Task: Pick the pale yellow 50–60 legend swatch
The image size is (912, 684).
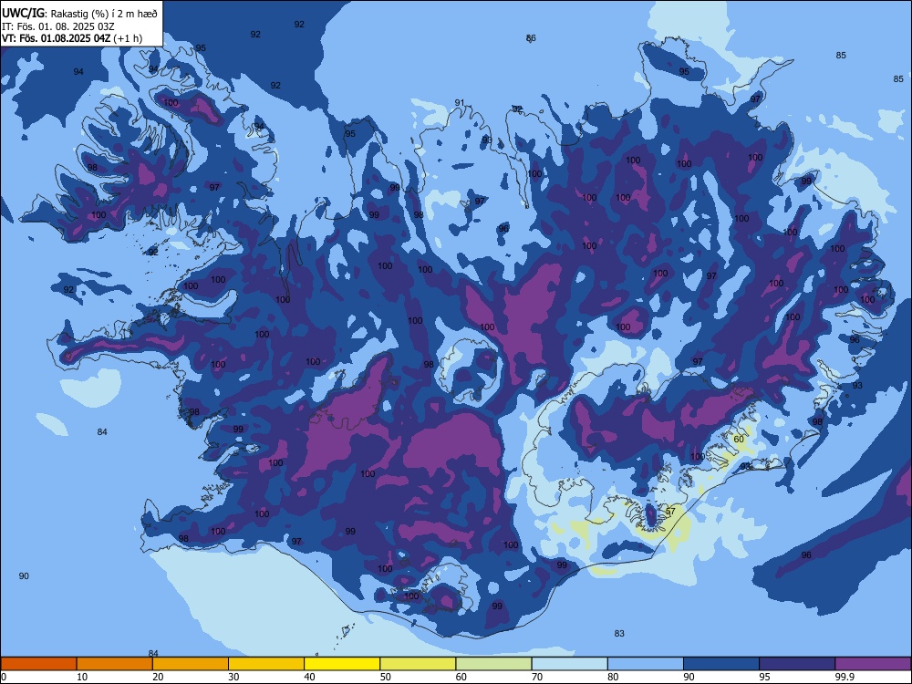Action: (x=419, y=664)
